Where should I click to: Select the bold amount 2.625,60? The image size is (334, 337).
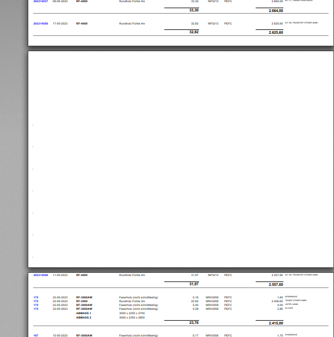pos(276,33)
